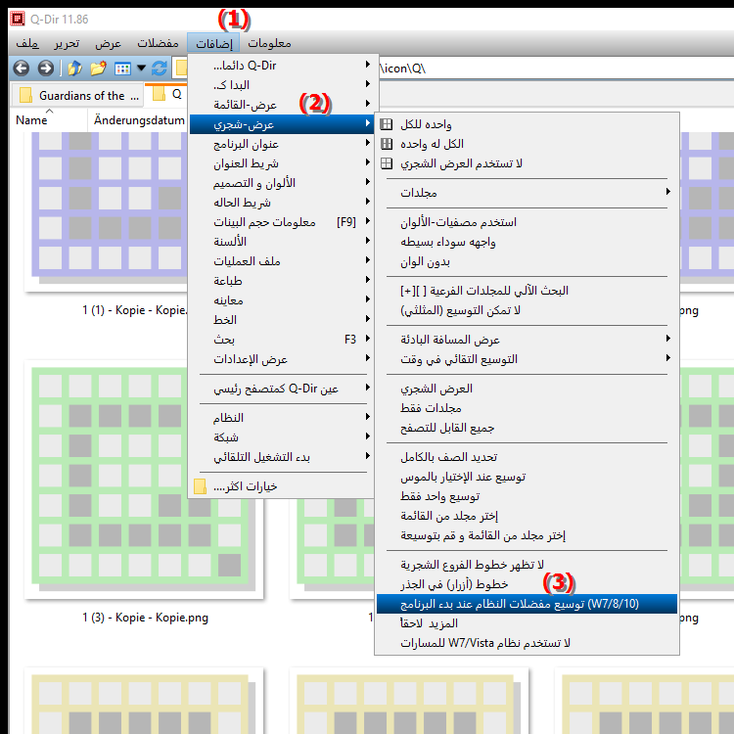Open the ملف العمليات menu entry
Screen dimensions: 734x734
click(281, 261)
